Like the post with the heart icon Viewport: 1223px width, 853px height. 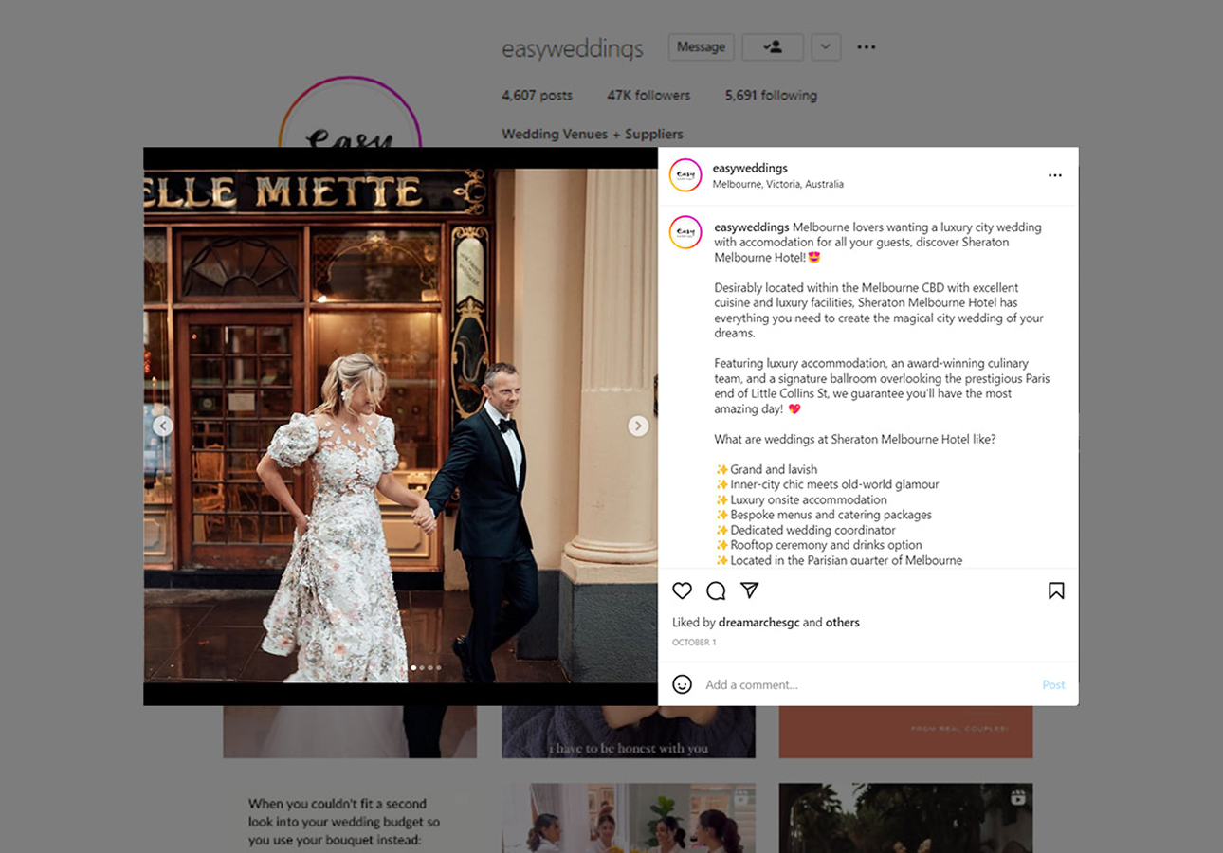click(x=682, y=590)
